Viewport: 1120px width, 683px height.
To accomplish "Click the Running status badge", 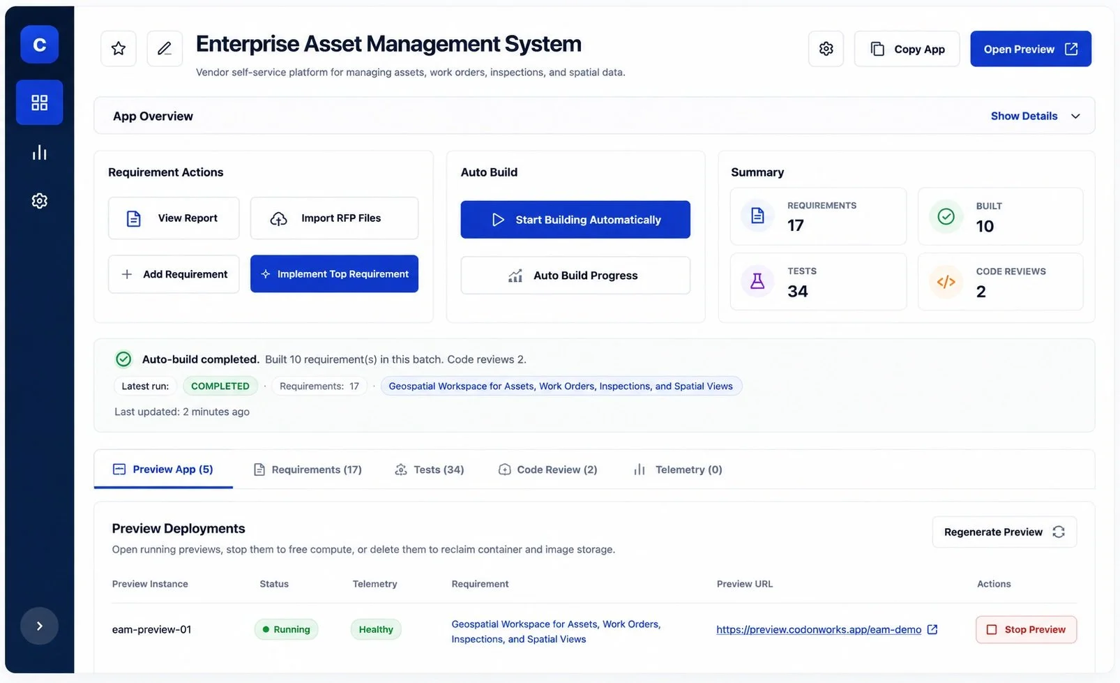I will [287, 629].
